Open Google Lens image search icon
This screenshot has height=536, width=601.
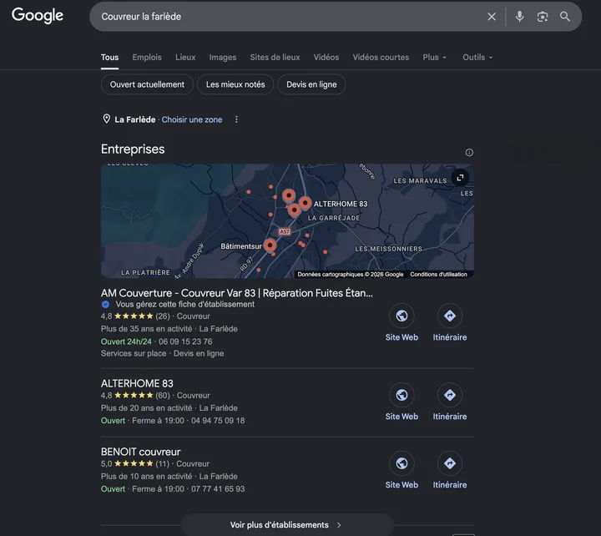542,17
